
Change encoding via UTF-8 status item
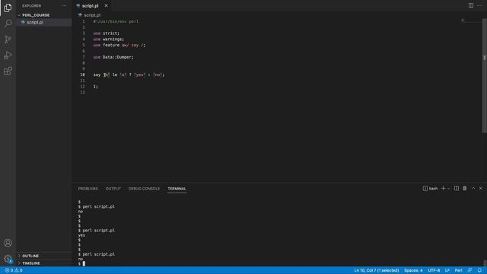[434, 270]
